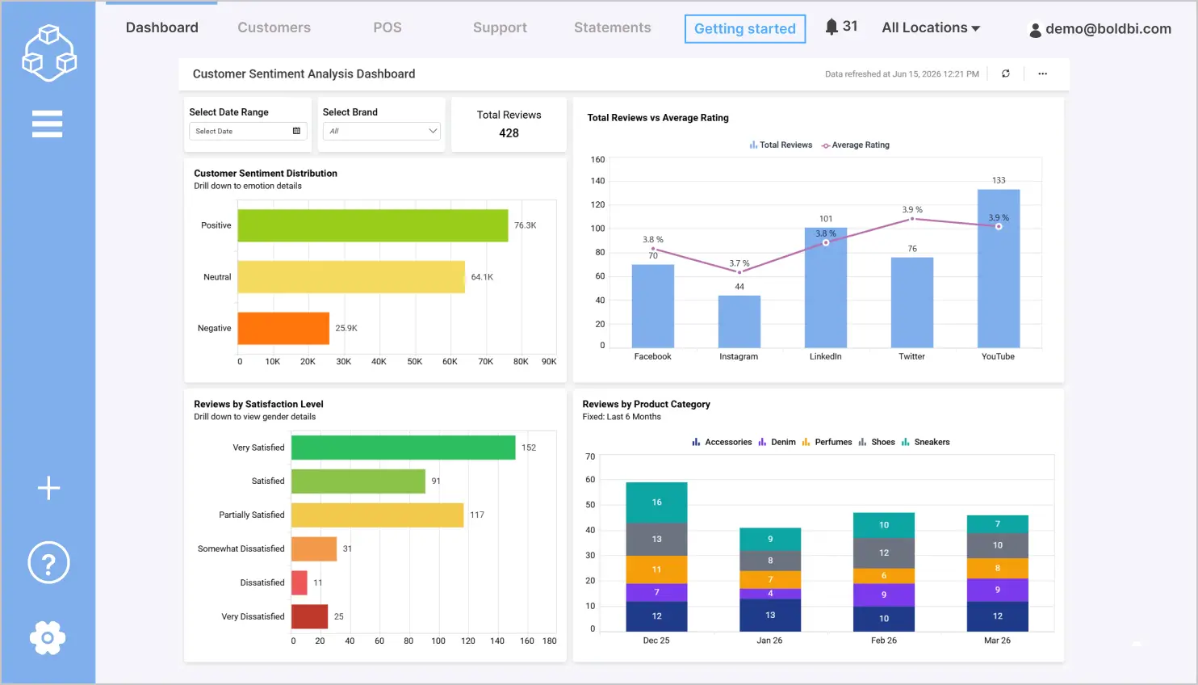Click the Twitter 3.9 % rating point
The height and width of the screenshot is (685, 1198).
(912, 219)
